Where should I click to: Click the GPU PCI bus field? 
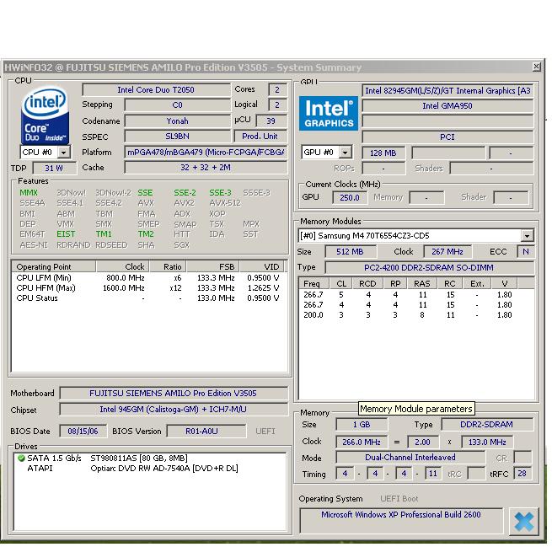point(447,137)
